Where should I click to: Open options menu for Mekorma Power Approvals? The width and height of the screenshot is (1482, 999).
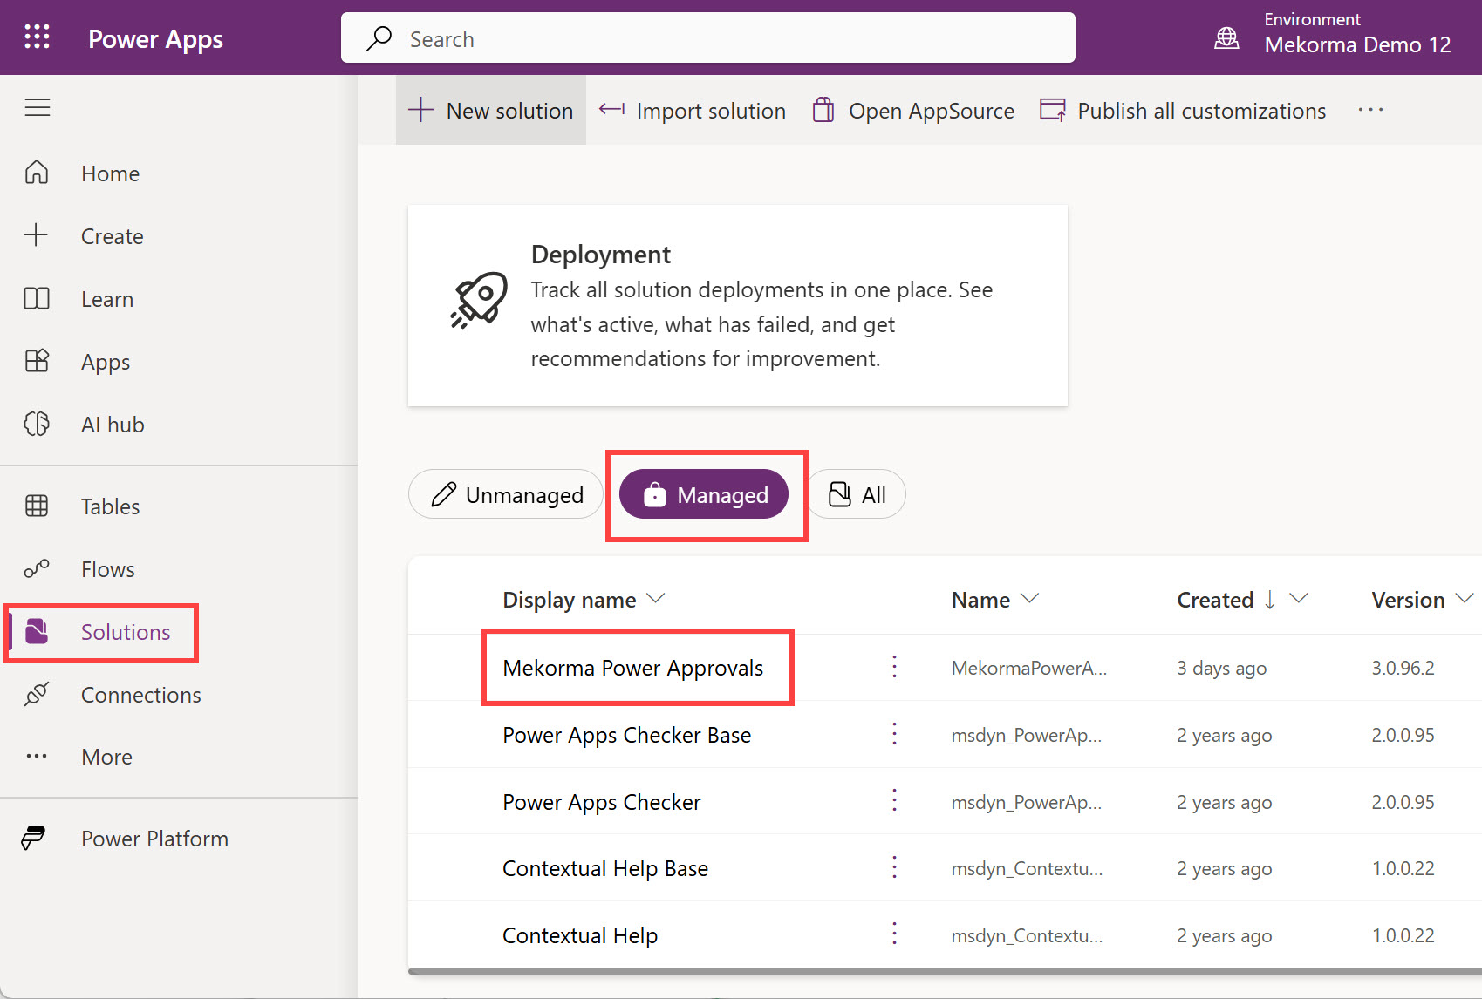click(894, 668)
